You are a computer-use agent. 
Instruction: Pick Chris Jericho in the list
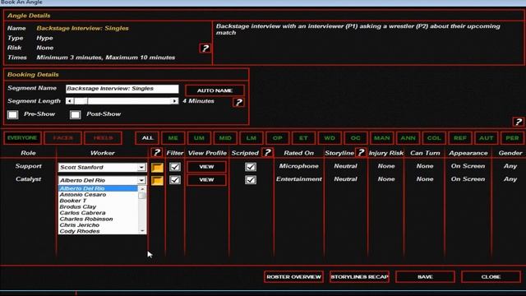click(x=98, y=224)
